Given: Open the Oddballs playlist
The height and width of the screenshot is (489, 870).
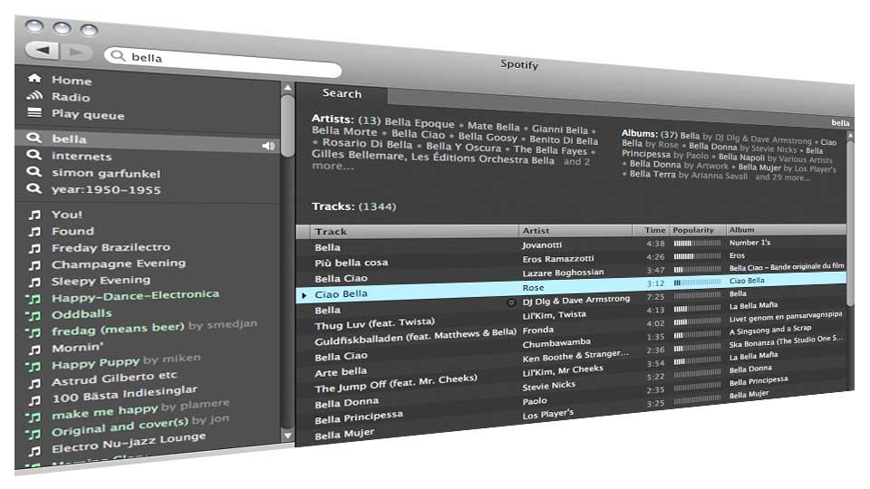Looking at the screenshot, I should pyautogui.click(x=82, y=314).
